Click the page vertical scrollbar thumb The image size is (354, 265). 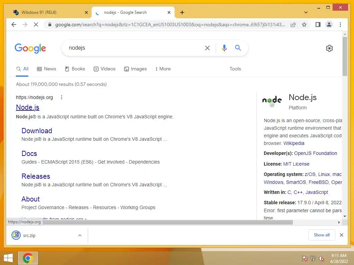(x=345, y=56)
